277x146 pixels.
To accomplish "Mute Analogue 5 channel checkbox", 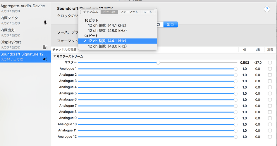I will pos(270,93).
